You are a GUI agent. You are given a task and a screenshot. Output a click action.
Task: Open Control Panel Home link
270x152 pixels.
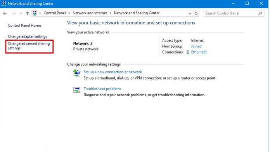point(24,26)
